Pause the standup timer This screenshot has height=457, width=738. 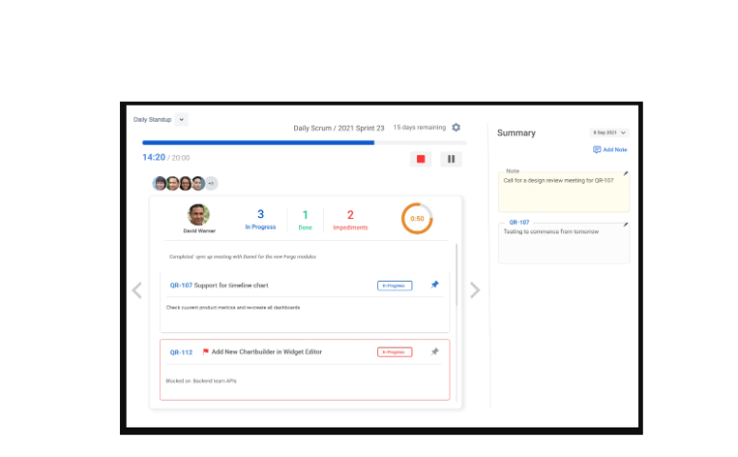[x=451, y=159]
